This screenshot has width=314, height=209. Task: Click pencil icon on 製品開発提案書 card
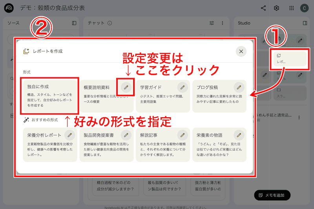tap(126, 135)
